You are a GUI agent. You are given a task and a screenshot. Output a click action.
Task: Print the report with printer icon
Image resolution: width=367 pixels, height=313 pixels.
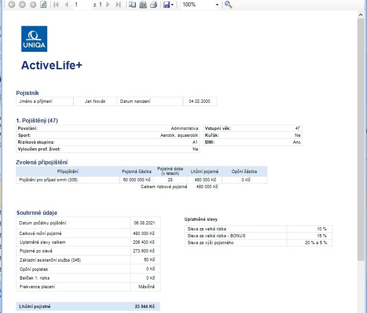[x=153, y=5]
